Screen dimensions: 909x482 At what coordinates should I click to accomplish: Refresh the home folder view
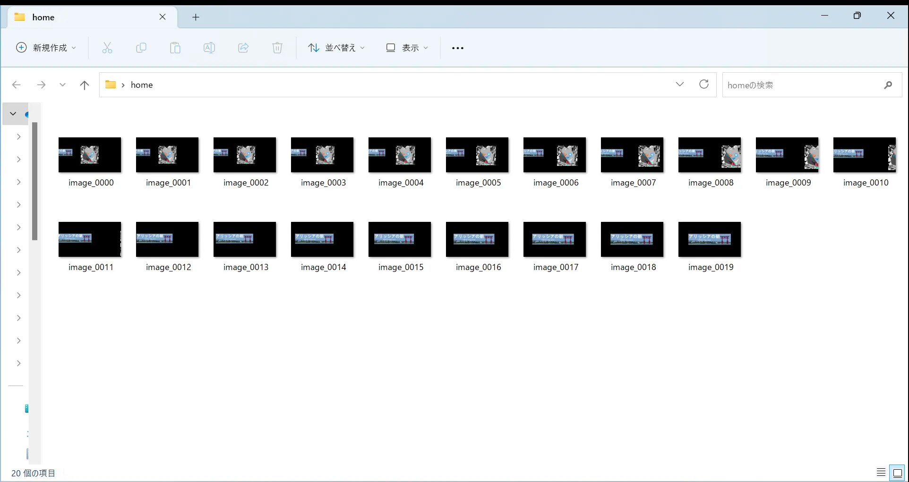click(x=704, y=85)
